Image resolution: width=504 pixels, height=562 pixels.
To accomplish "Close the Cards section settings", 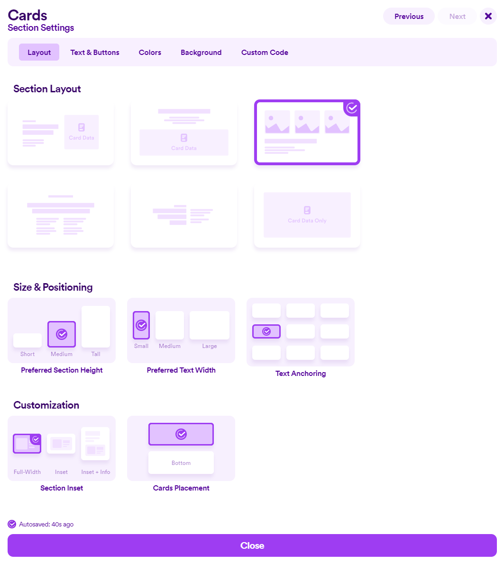I will pyautogui.click(x=488, y=16).
